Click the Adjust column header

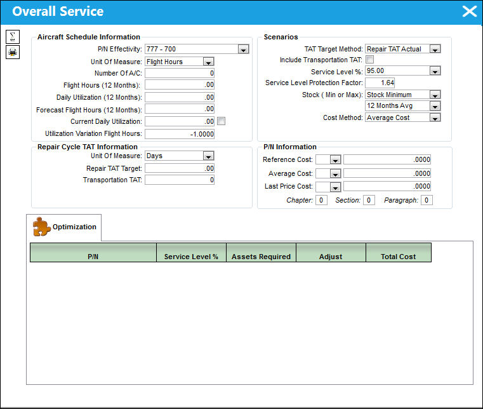pos(331,253)
